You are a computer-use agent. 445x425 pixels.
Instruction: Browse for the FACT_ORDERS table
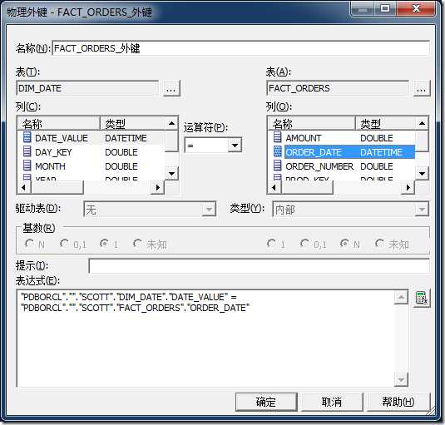pos(422,88)
